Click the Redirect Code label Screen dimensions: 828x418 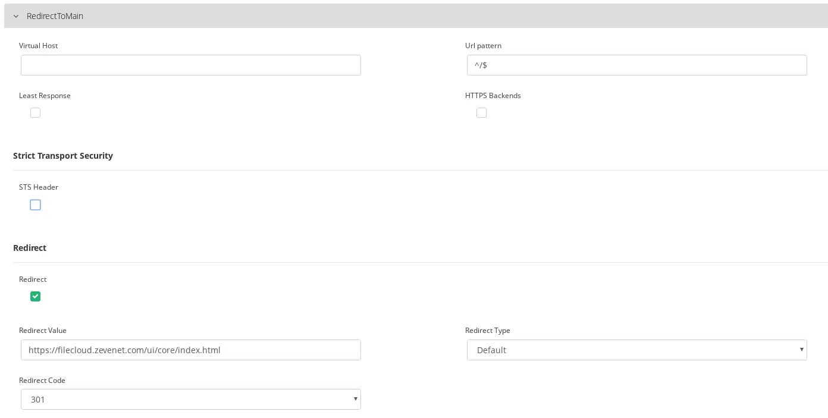pyautogui.click(x=42, y=381)
